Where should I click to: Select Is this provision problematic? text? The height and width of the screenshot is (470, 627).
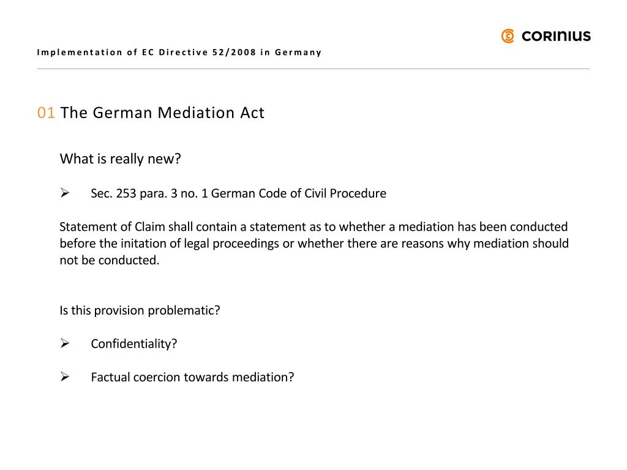click(140, 310)
